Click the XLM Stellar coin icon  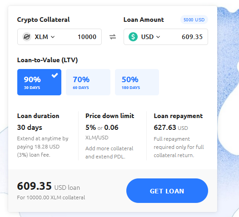[27, 37]
